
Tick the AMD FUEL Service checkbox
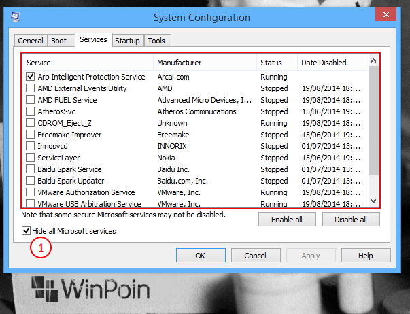(x=31, y=100)
